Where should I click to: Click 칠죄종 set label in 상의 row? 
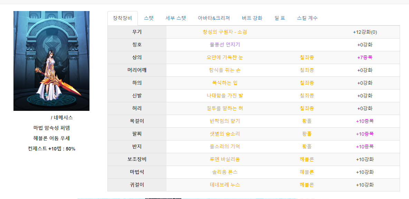coord(307,57)
